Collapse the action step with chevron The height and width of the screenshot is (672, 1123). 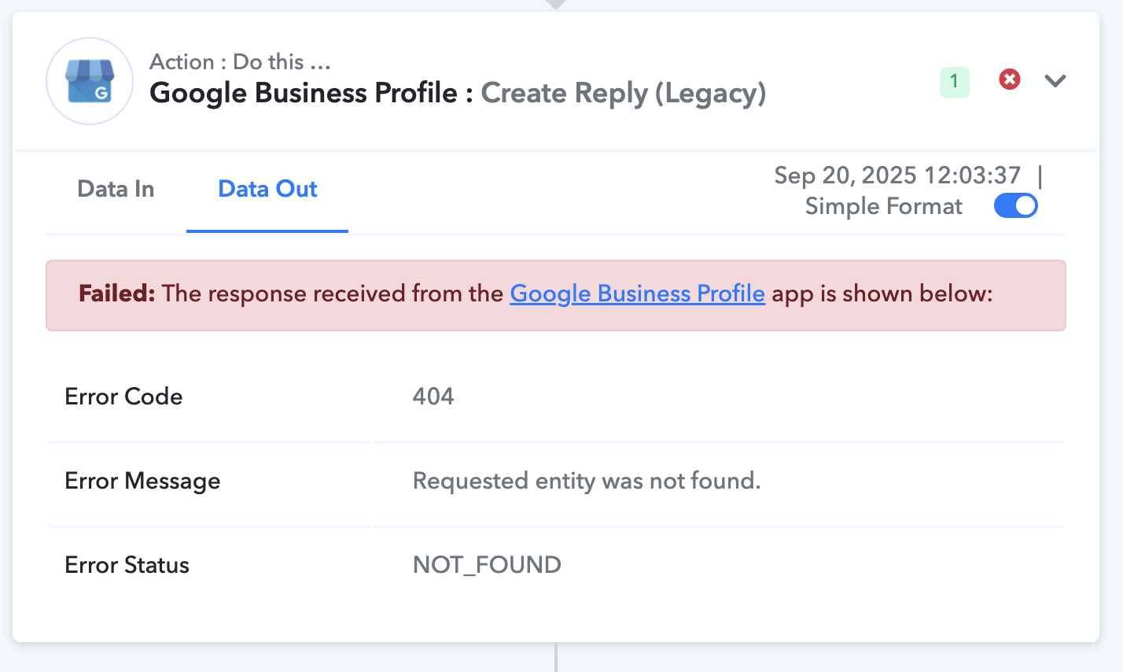click(1055, 80)
